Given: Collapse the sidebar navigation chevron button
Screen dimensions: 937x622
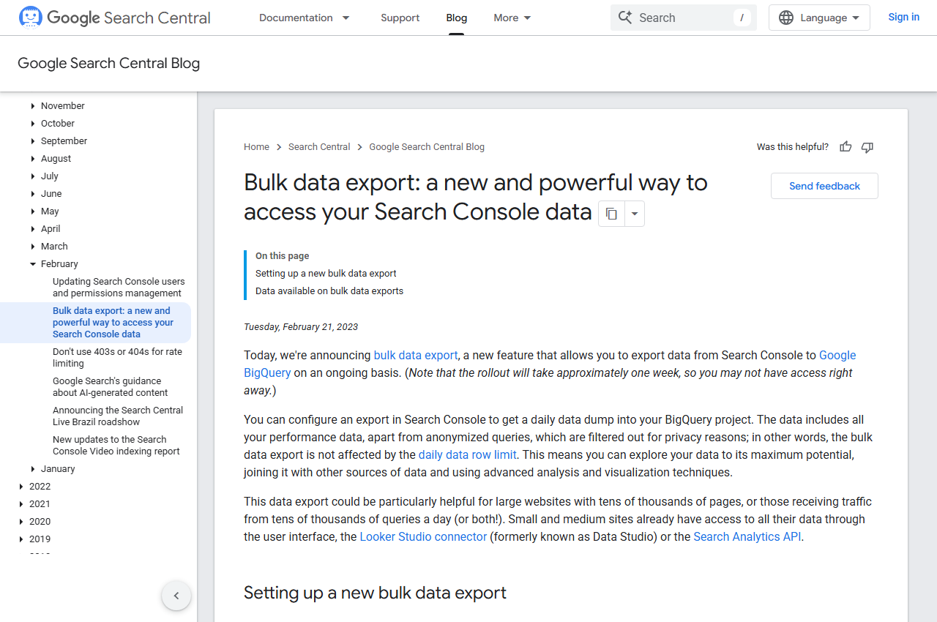Looking at the screenshot, I should pyautogui.click(x=176, y=596).
